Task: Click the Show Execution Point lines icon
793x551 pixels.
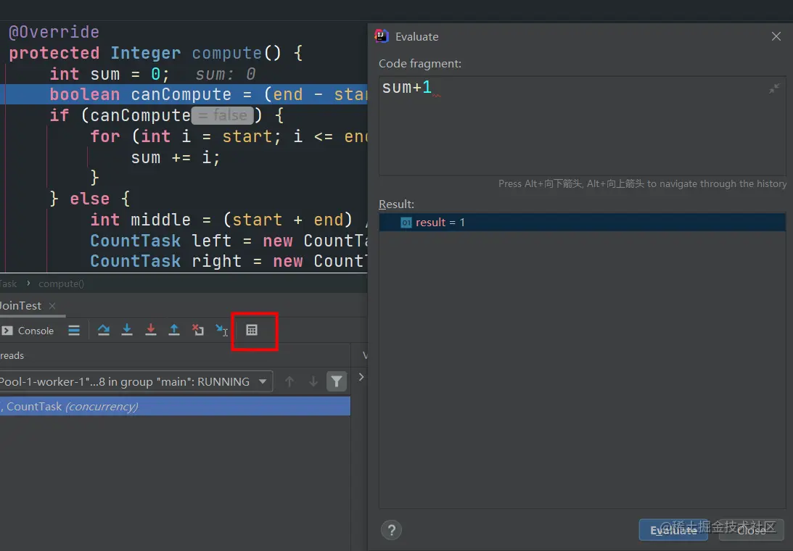Action: pyautogui.click(x=74, y=330)
